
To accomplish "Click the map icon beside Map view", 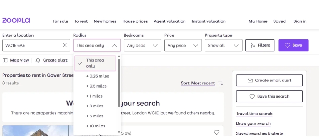I will coord(5,60).
